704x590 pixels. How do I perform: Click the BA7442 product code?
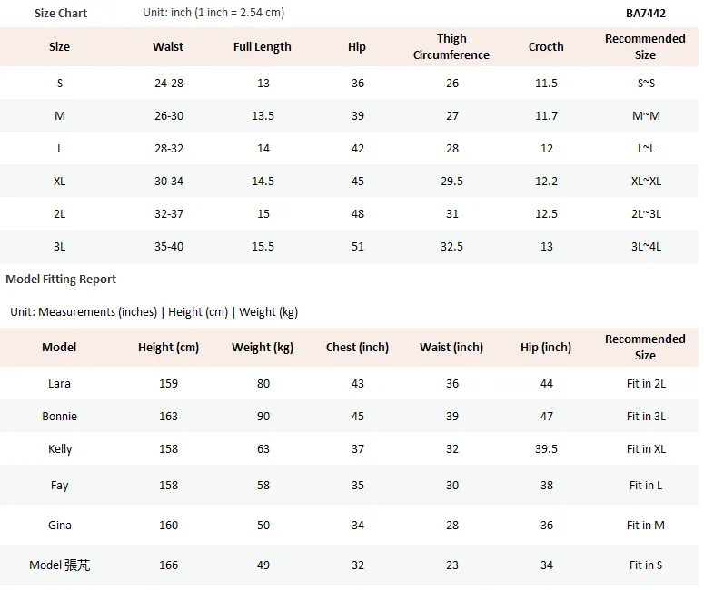[646, 13]
